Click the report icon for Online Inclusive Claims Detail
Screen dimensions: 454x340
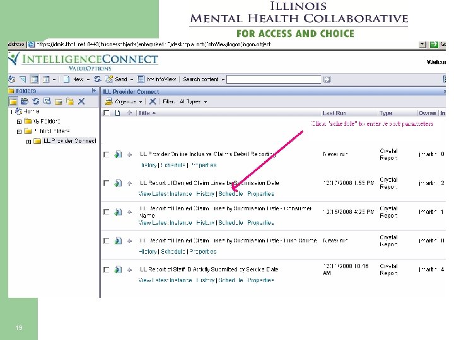tap(118, 154)
